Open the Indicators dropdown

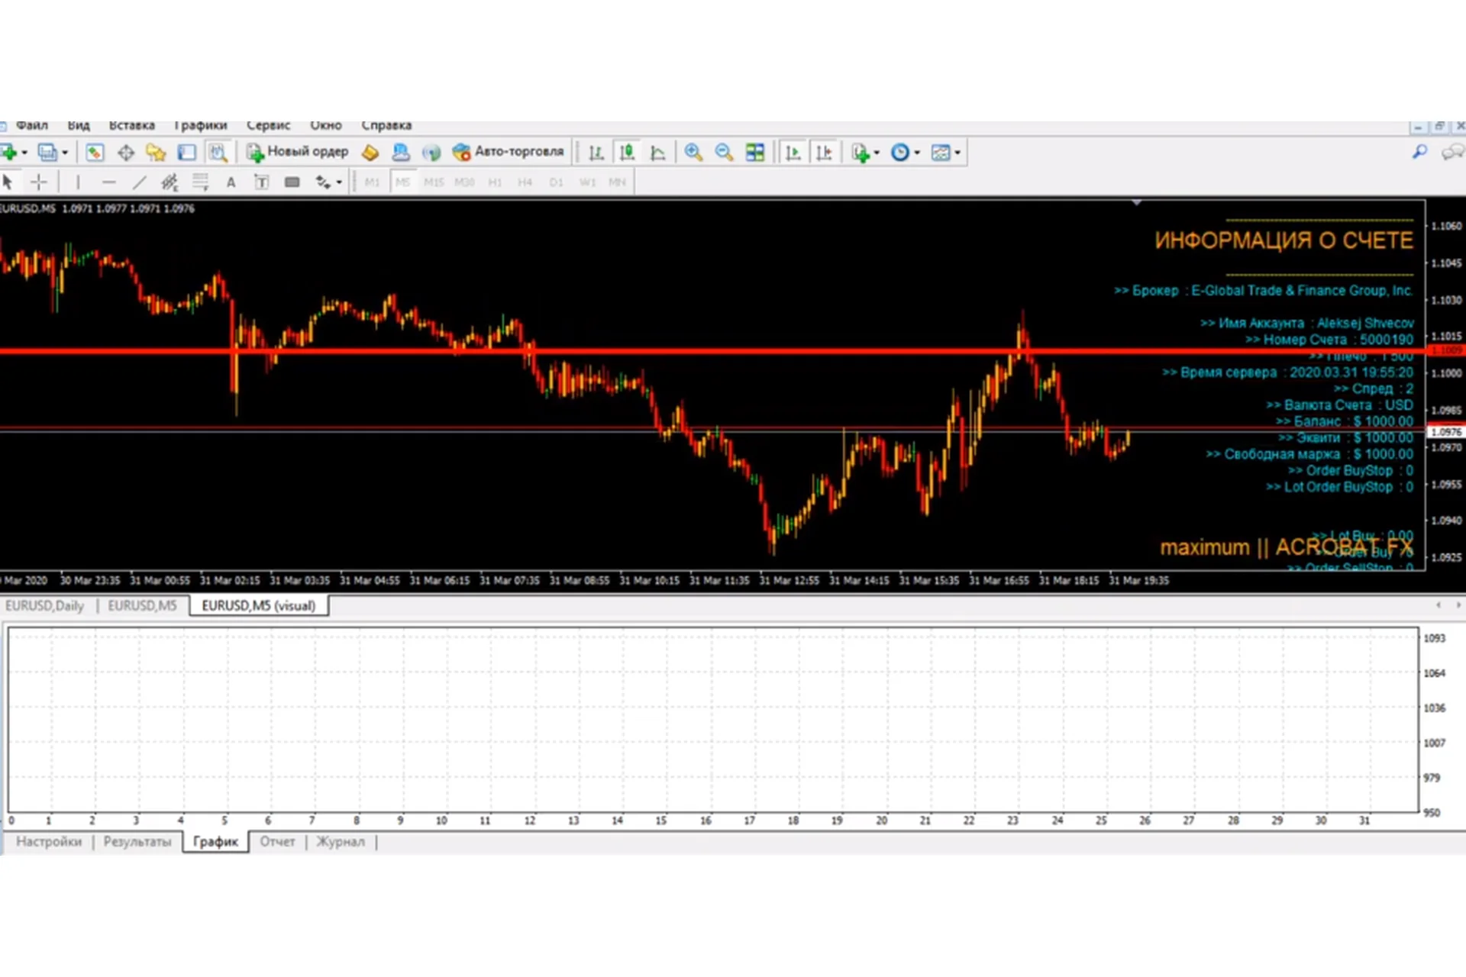pos(861,152)
